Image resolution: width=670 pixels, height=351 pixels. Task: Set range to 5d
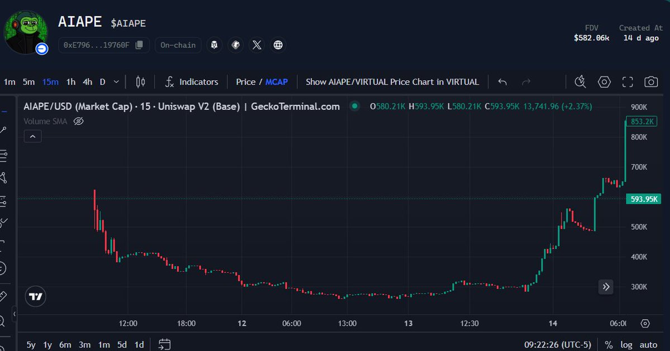click(x=122, y=345)
